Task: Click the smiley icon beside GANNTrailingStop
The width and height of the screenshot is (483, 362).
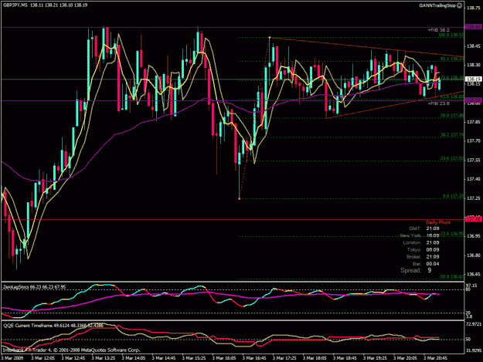Action: tap(459, 5)
